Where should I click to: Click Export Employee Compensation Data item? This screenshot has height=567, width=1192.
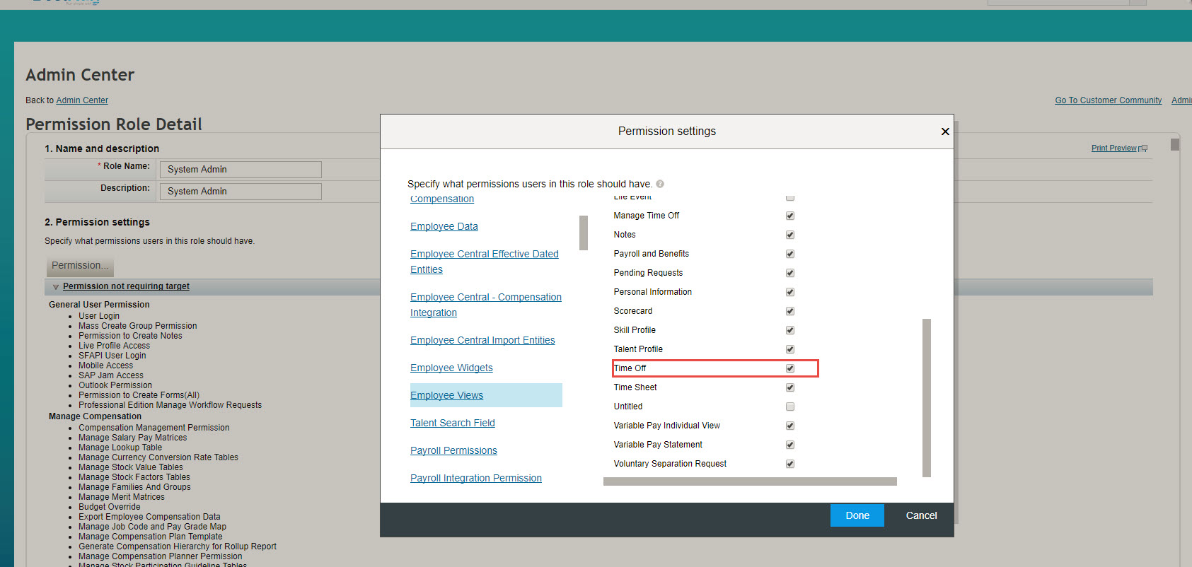click(x=149, y=517)
